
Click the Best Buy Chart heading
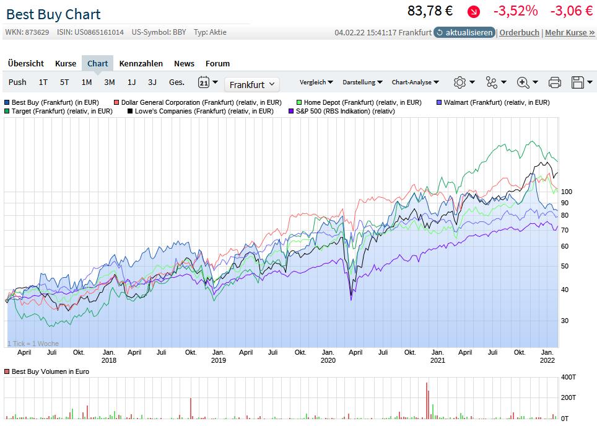click(x=53, y=14)
